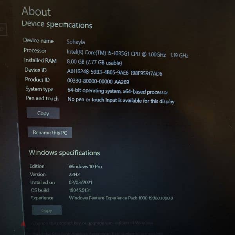
Task: Click the Product ID value '00330-80000-00000-AA269'
Action: click(x=98, y=81)
